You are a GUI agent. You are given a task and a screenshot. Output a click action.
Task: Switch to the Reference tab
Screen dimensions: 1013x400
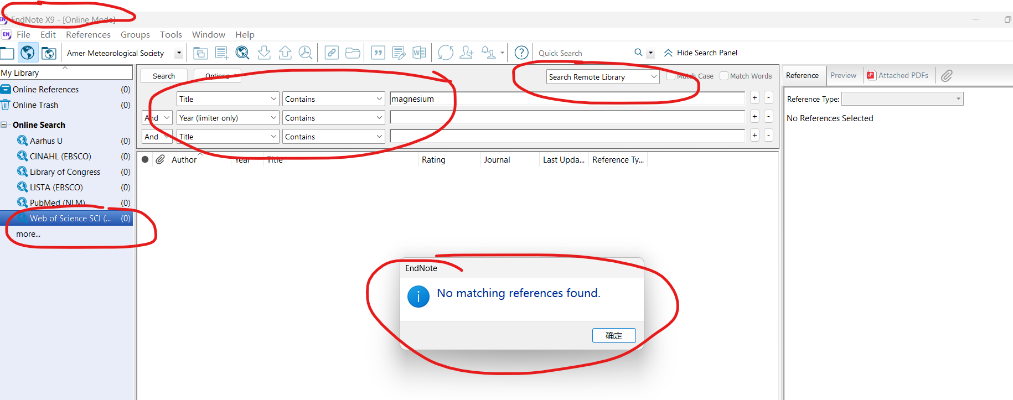[802, 75]
